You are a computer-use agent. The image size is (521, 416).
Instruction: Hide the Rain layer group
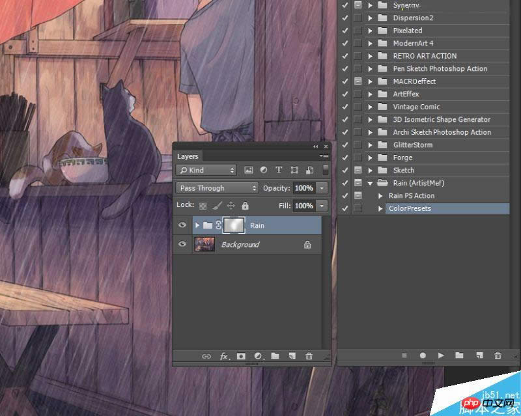(x=182, y=225)
